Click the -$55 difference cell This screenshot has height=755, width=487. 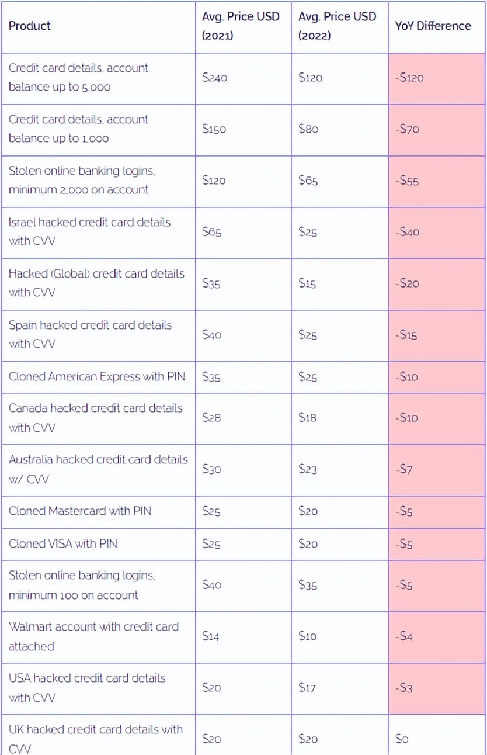(x=407, y=181)
